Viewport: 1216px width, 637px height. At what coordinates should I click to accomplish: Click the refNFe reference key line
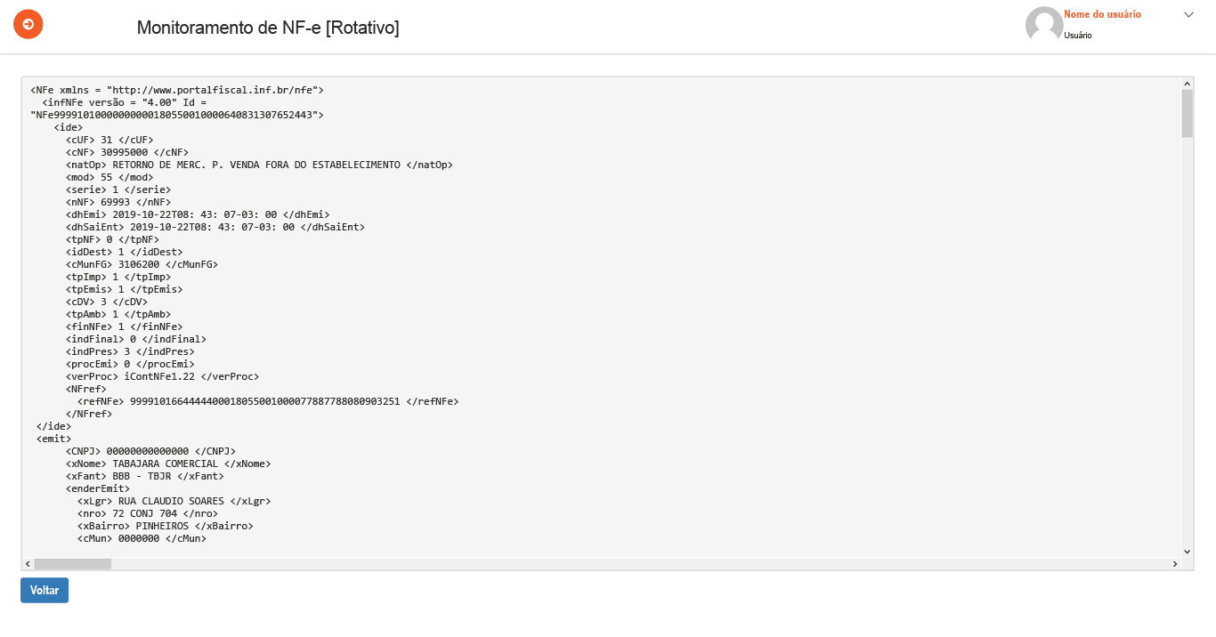[x=267, y=401]
